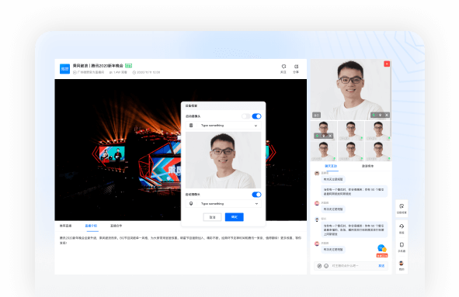Expand the microphone device dropdown
Viewport: 459px width, 297px height.
click(x=224, y=203)
